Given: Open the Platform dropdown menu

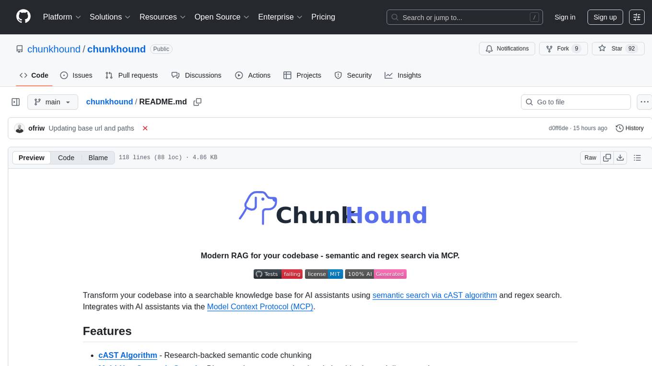Looking at the screenshot, I should point(62,17).
